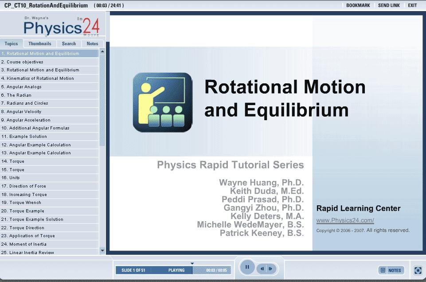This screenshot has width=426, height=282.
Task: Open the Notes panel button
Action: pos(391,270)
